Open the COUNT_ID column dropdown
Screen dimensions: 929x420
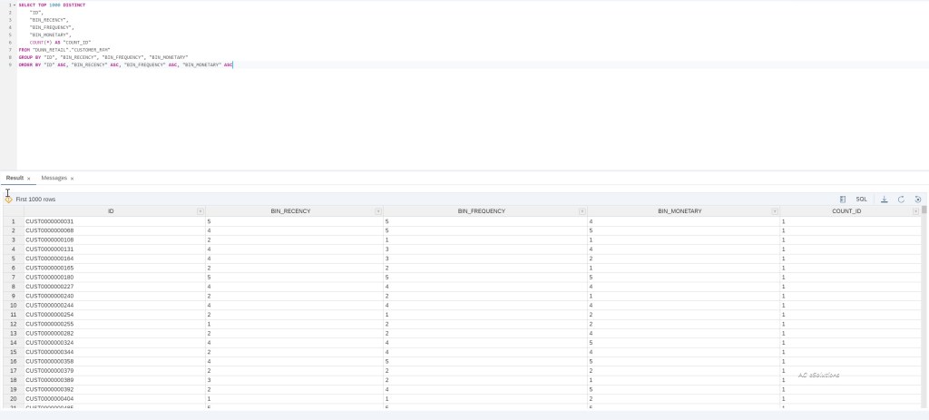915,211
